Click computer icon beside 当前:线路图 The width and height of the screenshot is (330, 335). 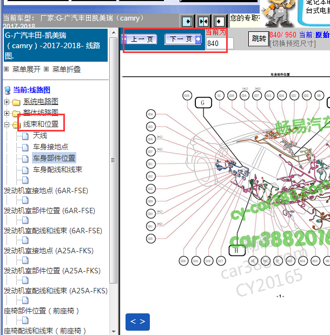click(x=8, y=90)
